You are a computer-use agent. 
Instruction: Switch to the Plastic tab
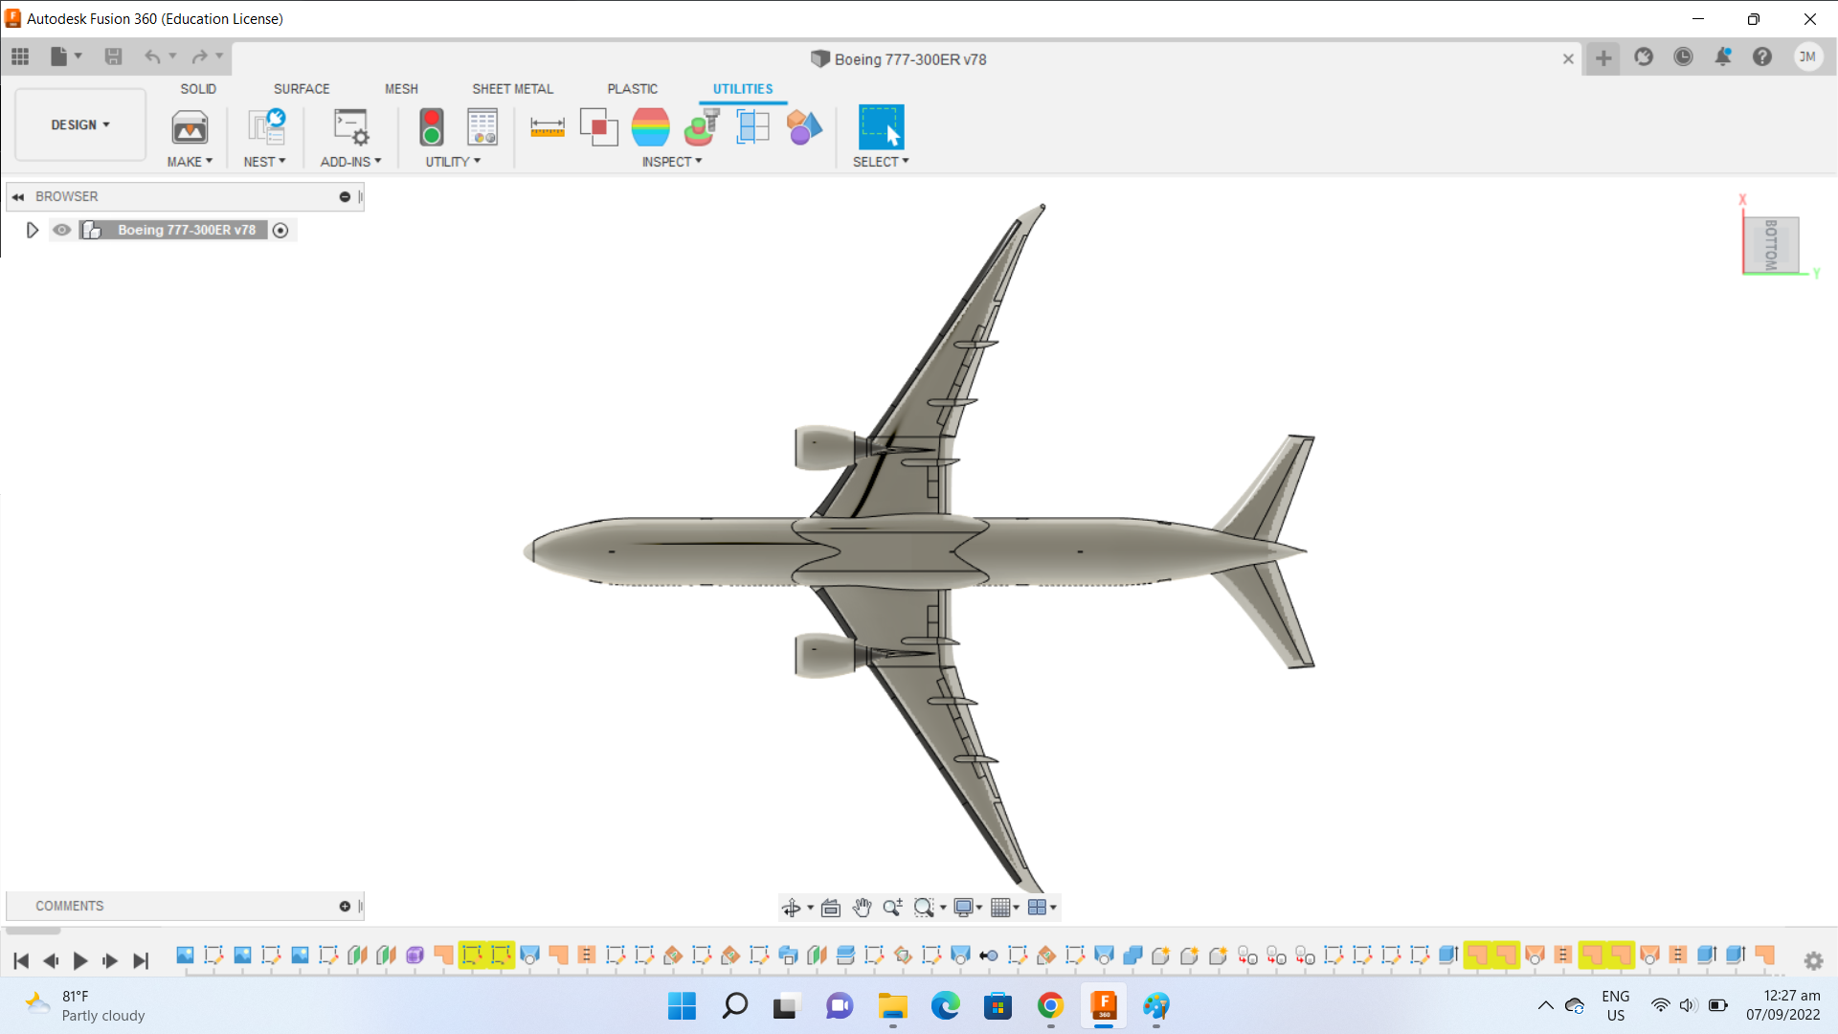coord(632,89)
